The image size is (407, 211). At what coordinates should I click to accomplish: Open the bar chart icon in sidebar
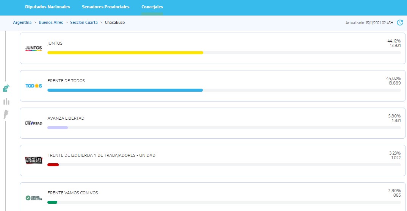(x=6, y=102)
